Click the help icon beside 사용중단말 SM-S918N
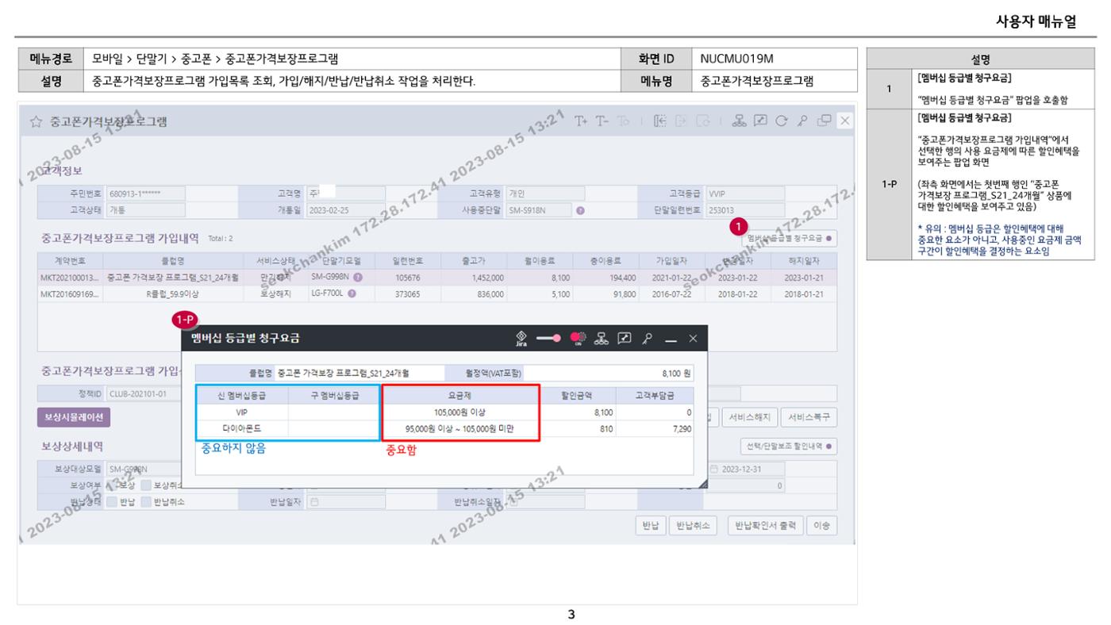 pyautogui.click(x=580, y=210)
